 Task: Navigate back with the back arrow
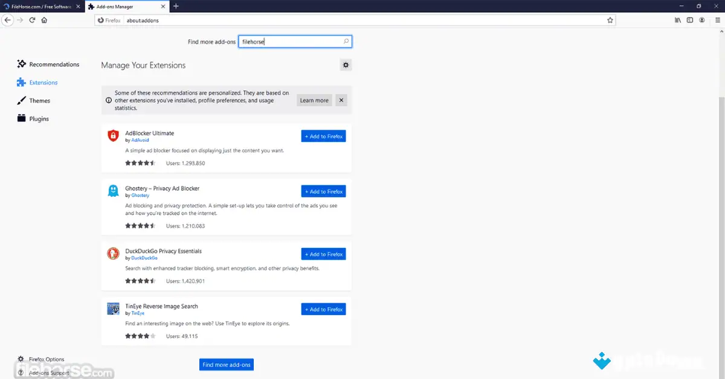click(x=7, y=20)
